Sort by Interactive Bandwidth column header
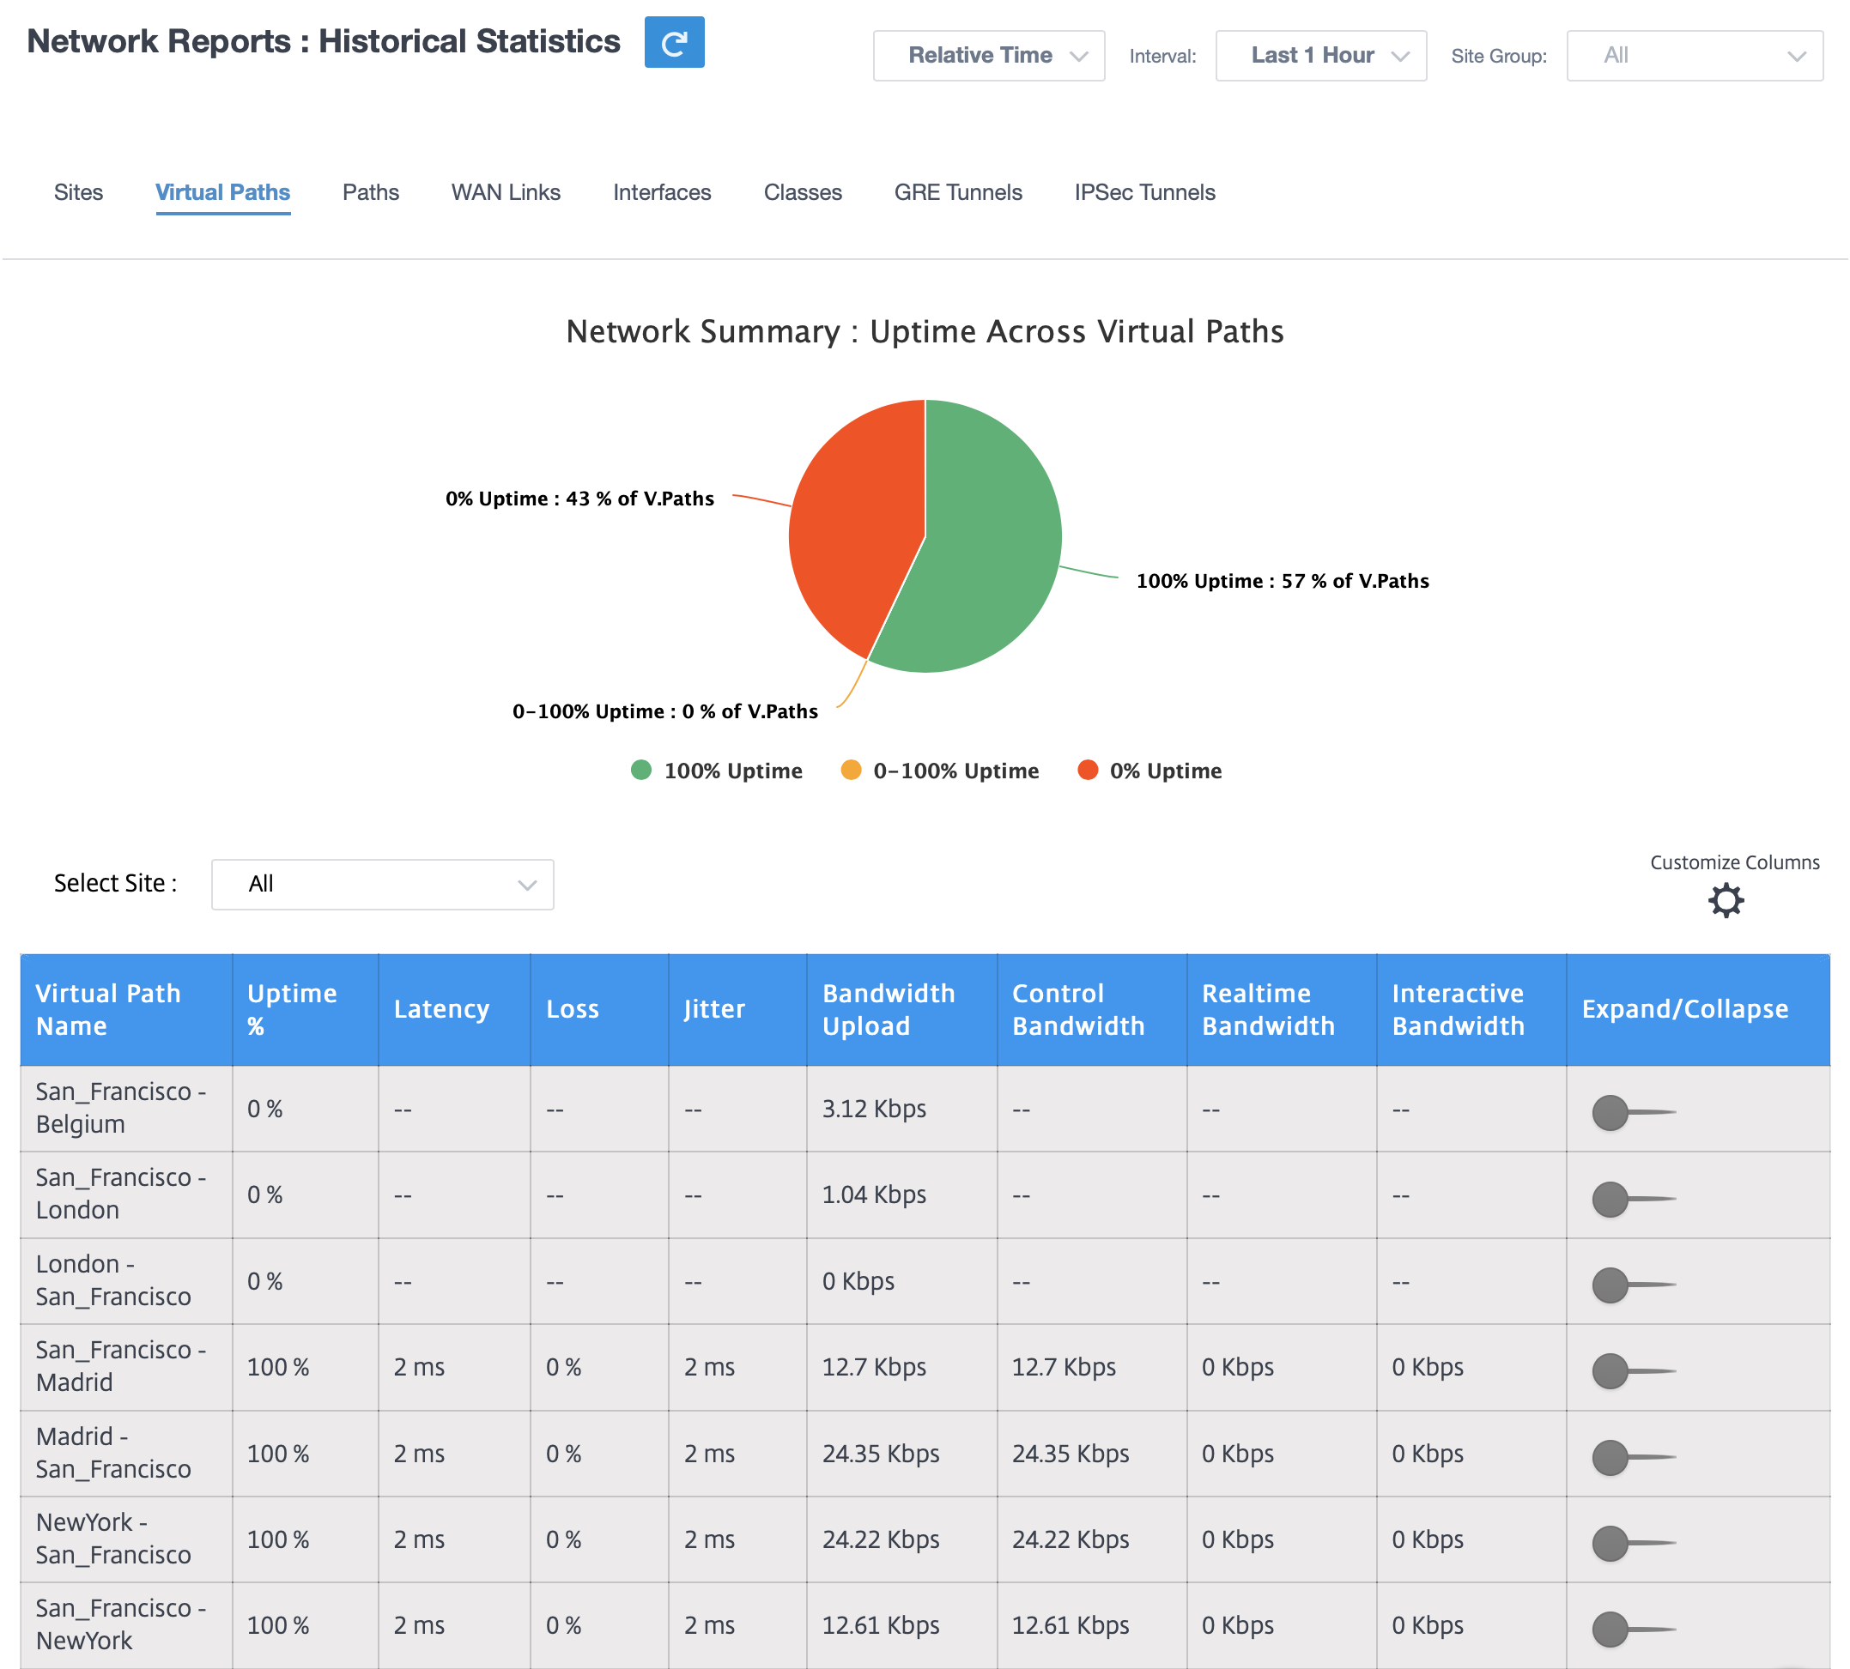This screenshot has height=1669, width=1850. (1471, 1010)
